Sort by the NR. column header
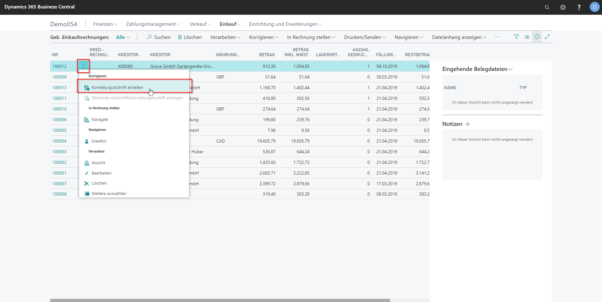This screenshot has width=602, height=302. (x=55, y=55)
